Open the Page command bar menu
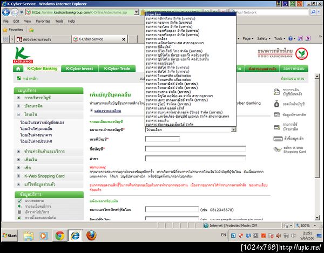Viewport: 324px width, 253px height. point(248,39)
